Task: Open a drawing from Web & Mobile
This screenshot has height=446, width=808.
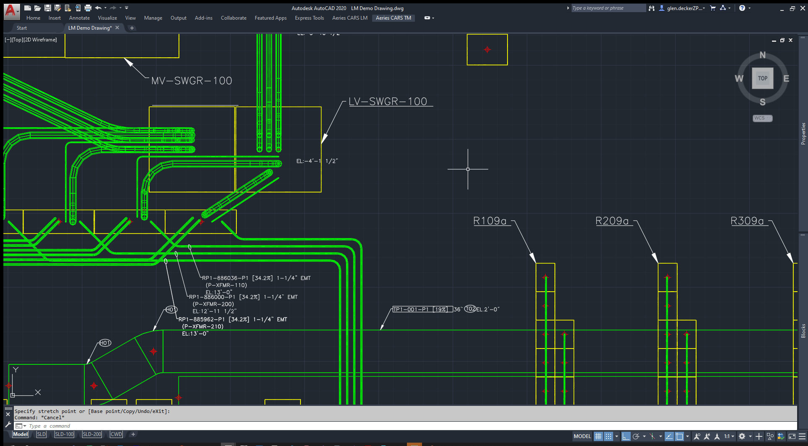Action: tap(68, 8)
